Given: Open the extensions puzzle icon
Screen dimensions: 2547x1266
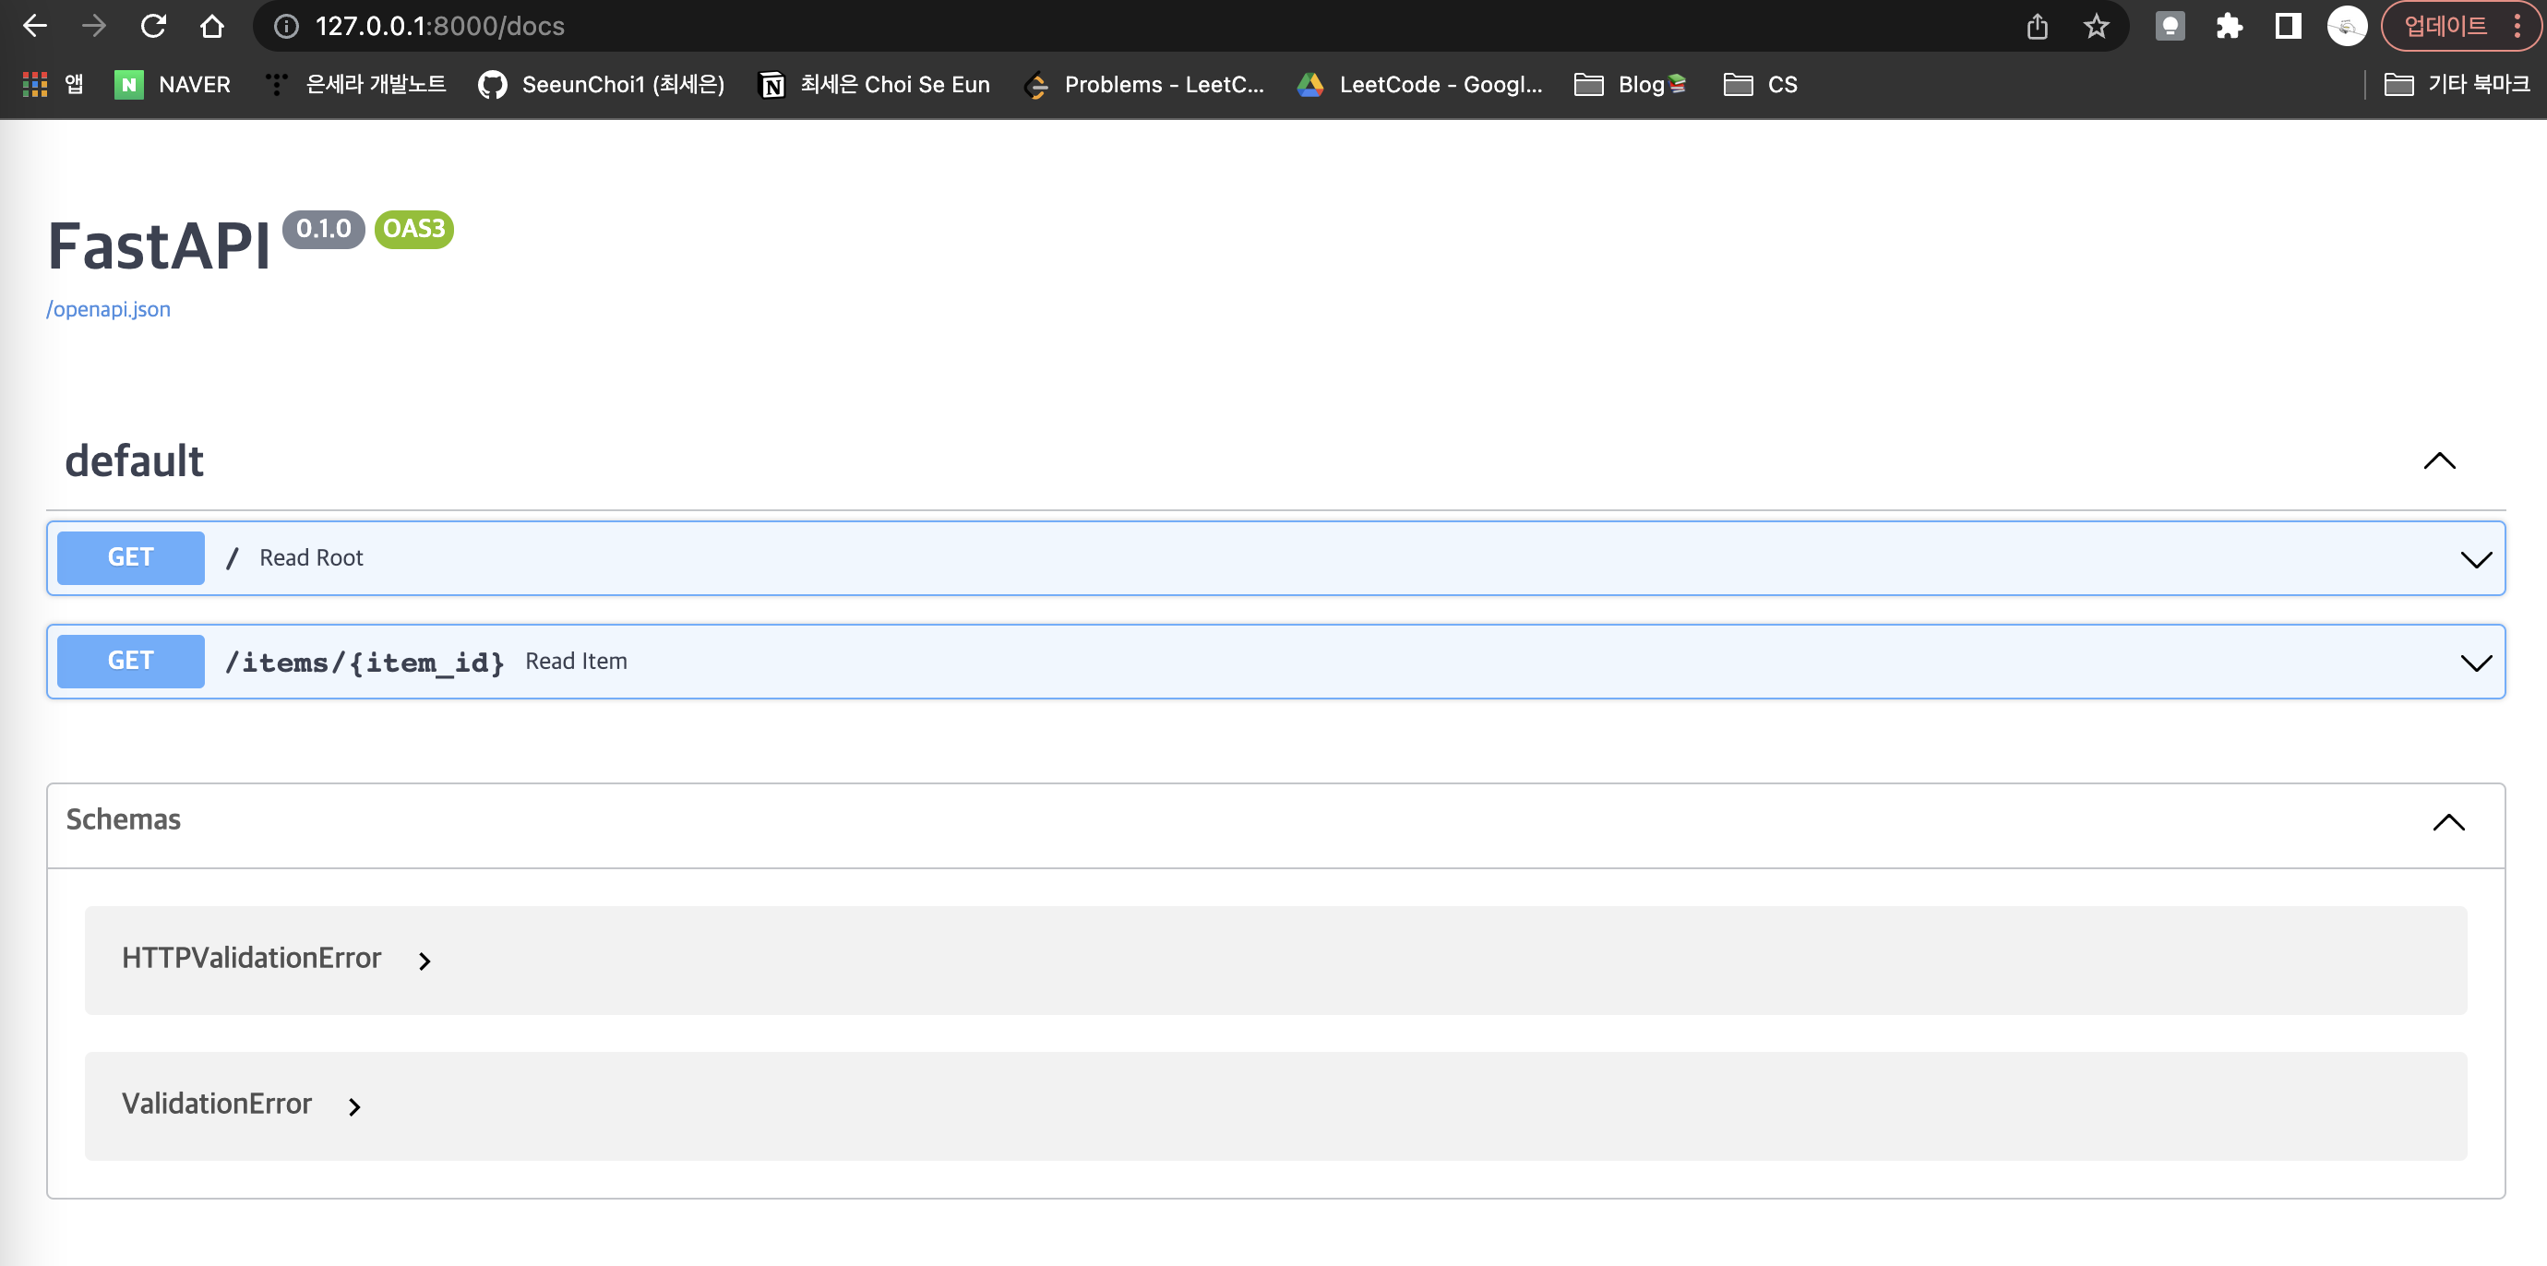Looking at the screenshot, I should pyautogui.click(x=2229, y=26).
